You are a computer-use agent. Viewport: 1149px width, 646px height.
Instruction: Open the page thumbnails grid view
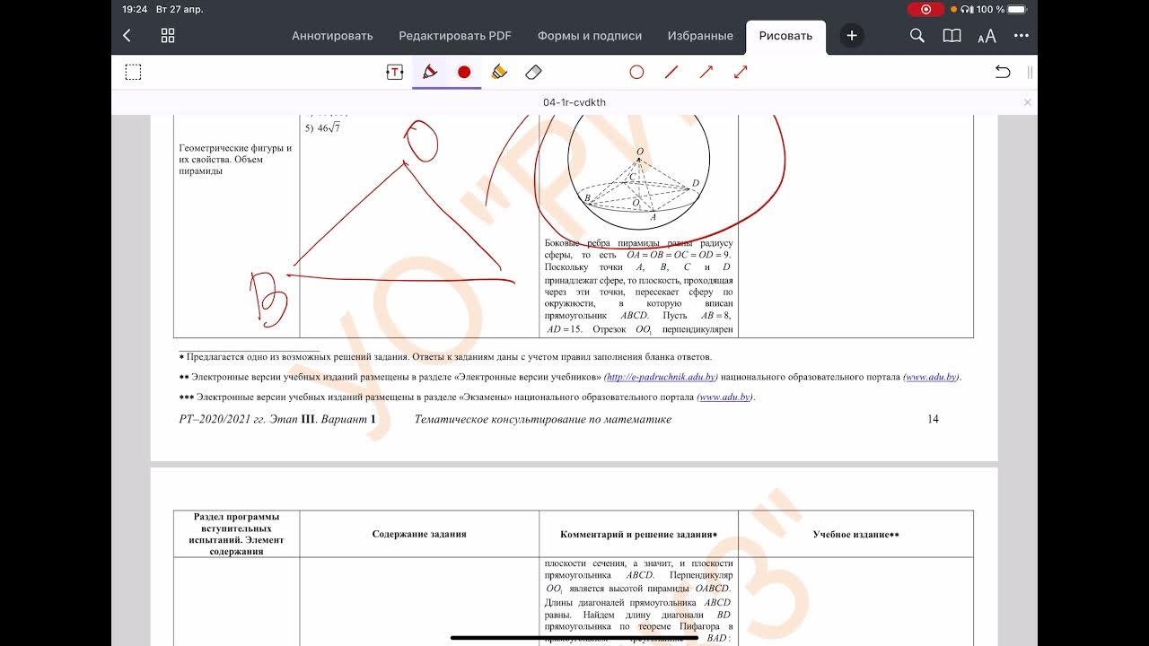(168, 36)
